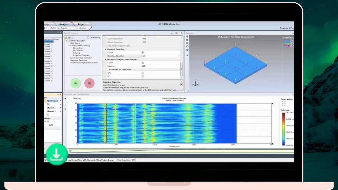338x190 pixels.
Task: Click the zoom in magnifier in Geometry view
Action: (187, 43)
